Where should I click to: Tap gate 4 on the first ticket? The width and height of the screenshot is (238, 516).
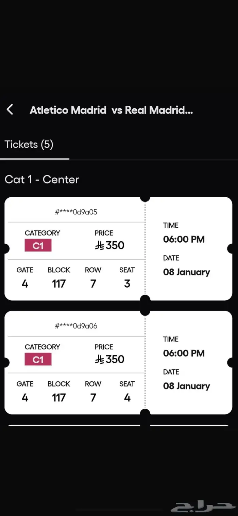click(x=25, y=284)
